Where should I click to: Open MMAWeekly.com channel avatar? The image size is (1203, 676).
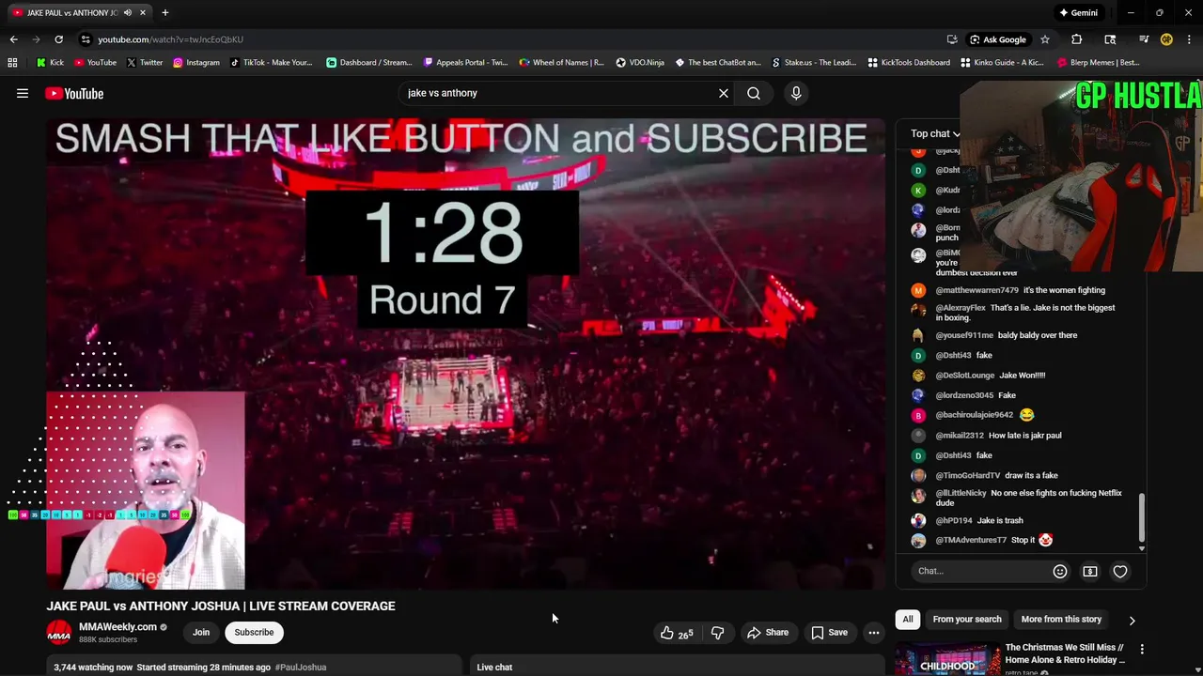click(x=59, y=633)
